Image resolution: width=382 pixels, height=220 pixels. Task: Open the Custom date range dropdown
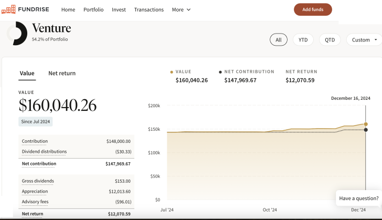point(364,40)
